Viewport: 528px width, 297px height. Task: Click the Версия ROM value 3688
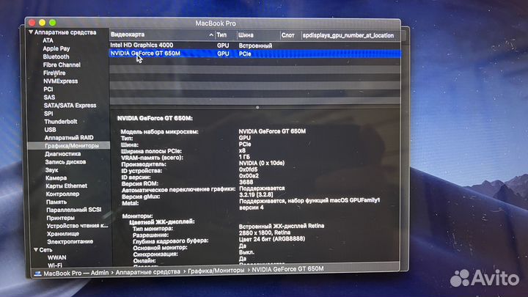(246, 182)
